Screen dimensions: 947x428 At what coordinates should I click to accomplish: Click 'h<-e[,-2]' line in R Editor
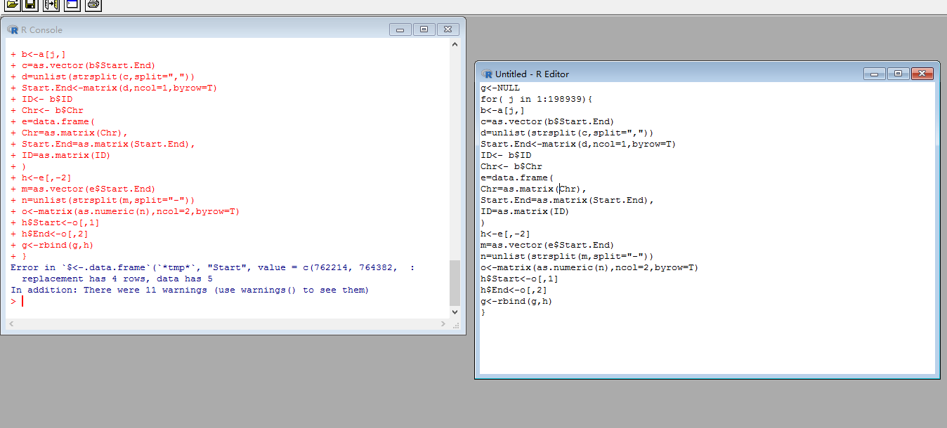pos(506,234)
